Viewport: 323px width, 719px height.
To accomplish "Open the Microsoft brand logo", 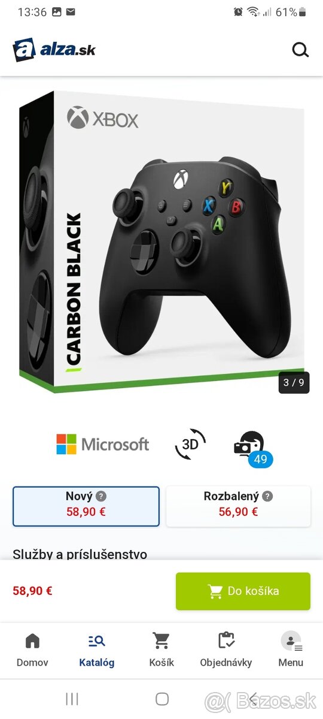I will [102, 444].
